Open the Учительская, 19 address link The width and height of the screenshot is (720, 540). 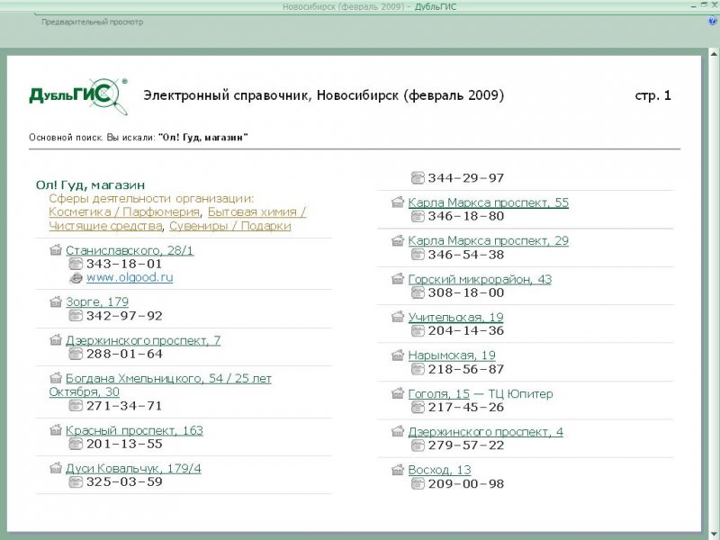coord(455,318)
